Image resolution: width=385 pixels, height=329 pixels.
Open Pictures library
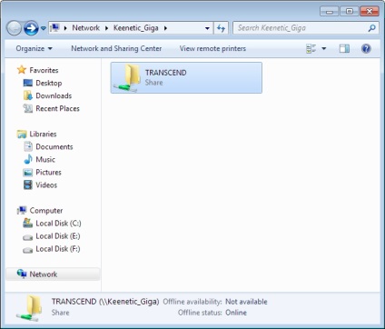click(x=48, y=172)
